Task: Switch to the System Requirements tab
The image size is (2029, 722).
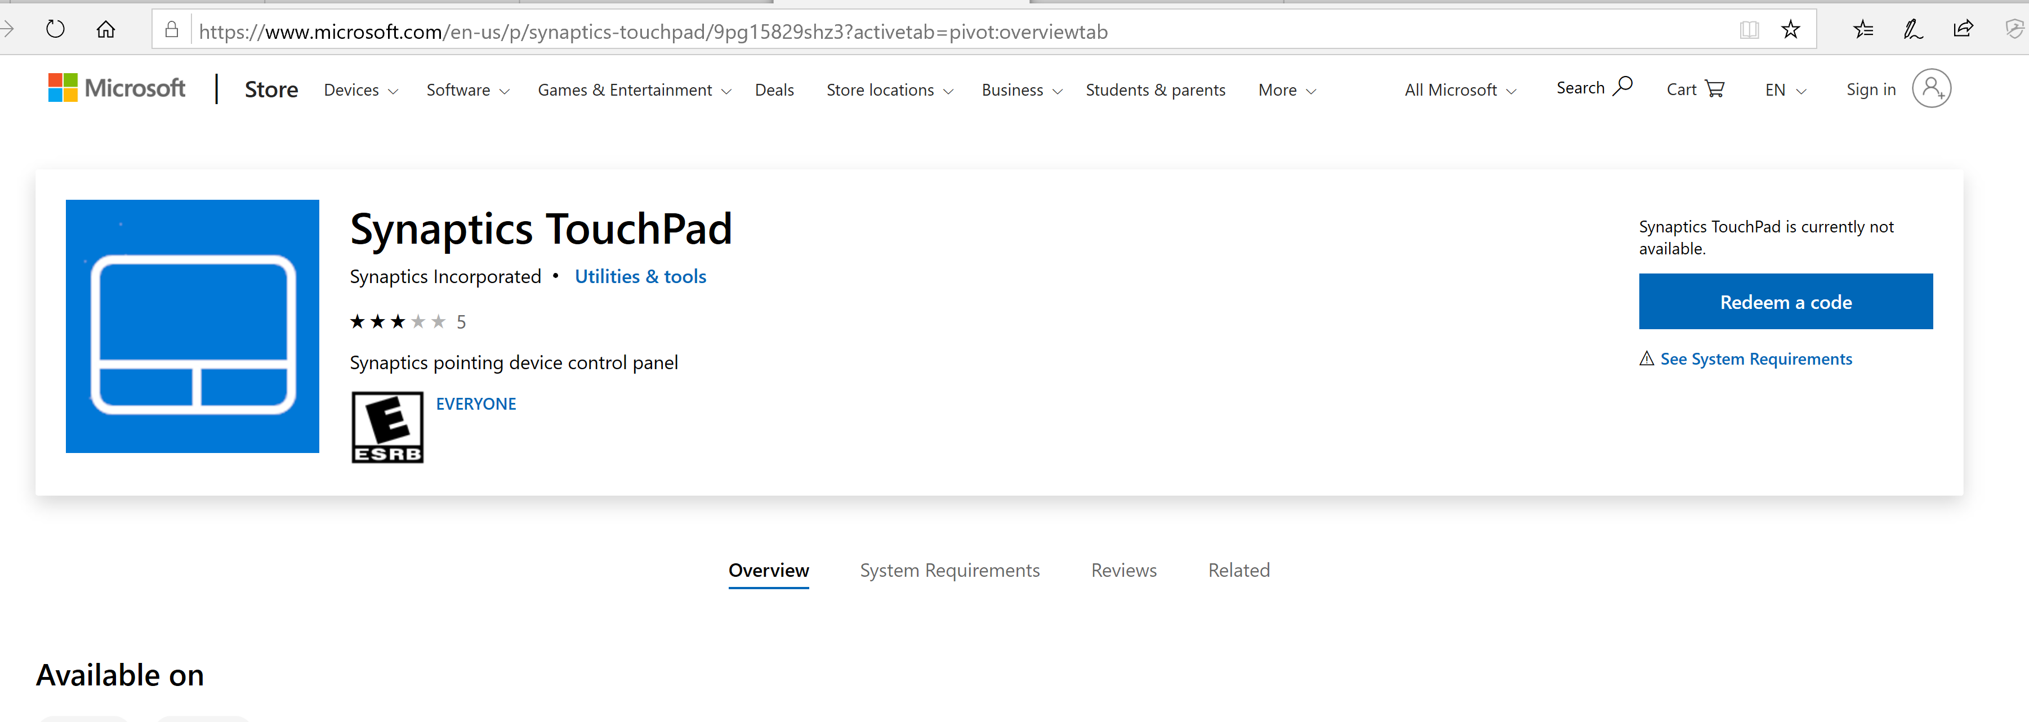Action: [950, 571]
